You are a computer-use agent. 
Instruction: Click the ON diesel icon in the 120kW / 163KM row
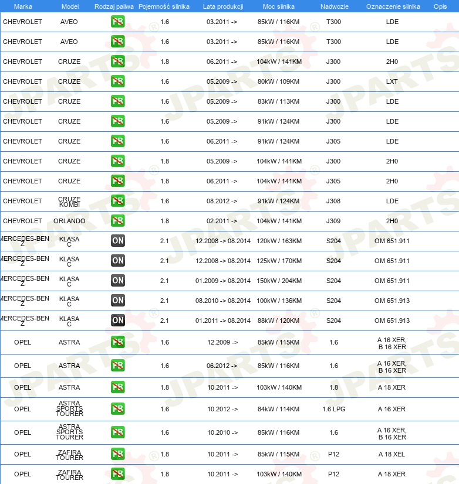(118, 241)
